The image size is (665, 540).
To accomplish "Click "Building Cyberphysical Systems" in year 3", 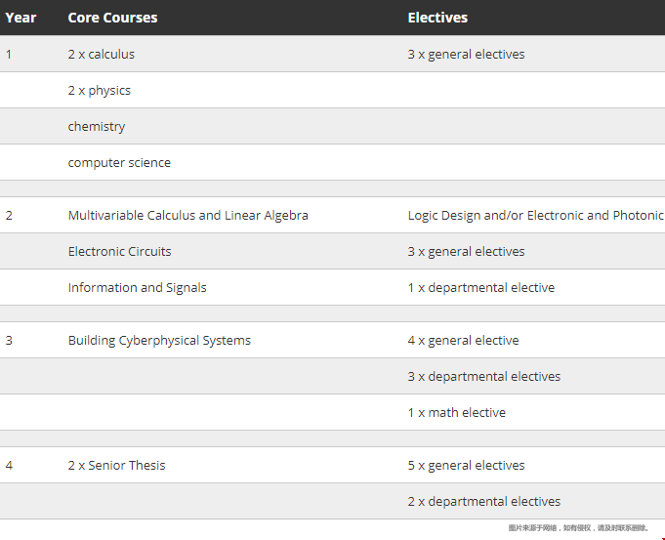I will 159,341.
